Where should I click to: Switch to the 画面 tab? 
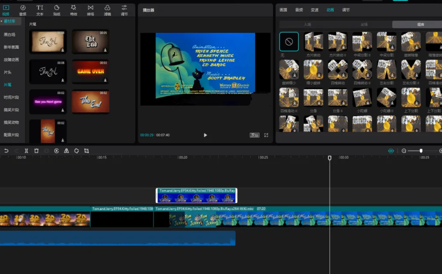[283, 10]
